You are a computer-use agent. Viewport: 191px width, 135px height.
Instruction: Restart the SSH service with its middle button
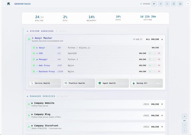[155, 53]
